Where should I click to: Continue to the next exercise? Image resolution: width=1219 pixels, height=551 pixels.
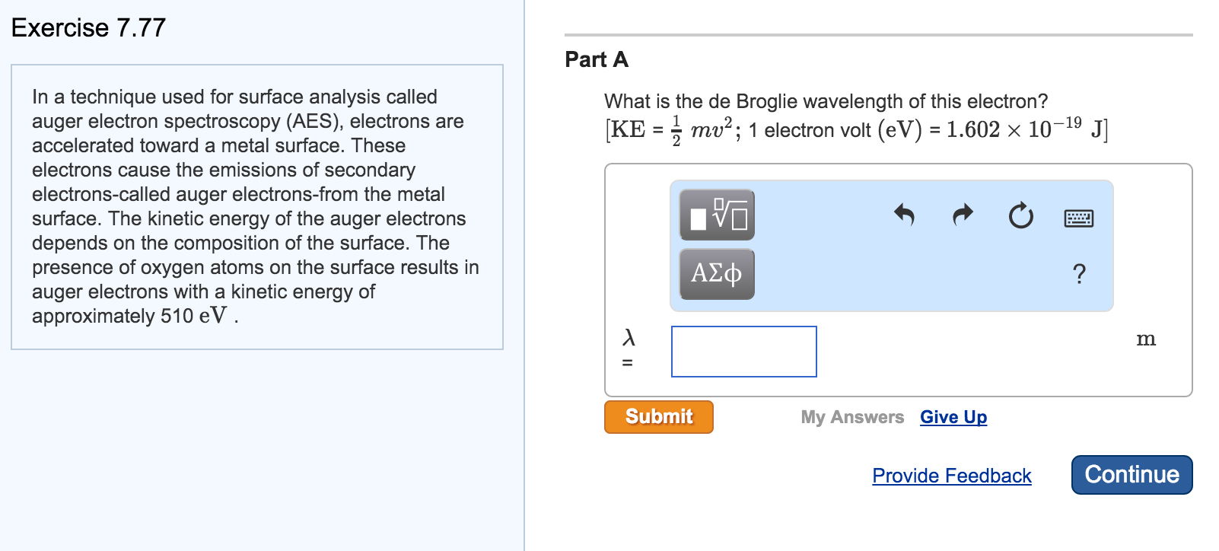1131,474
